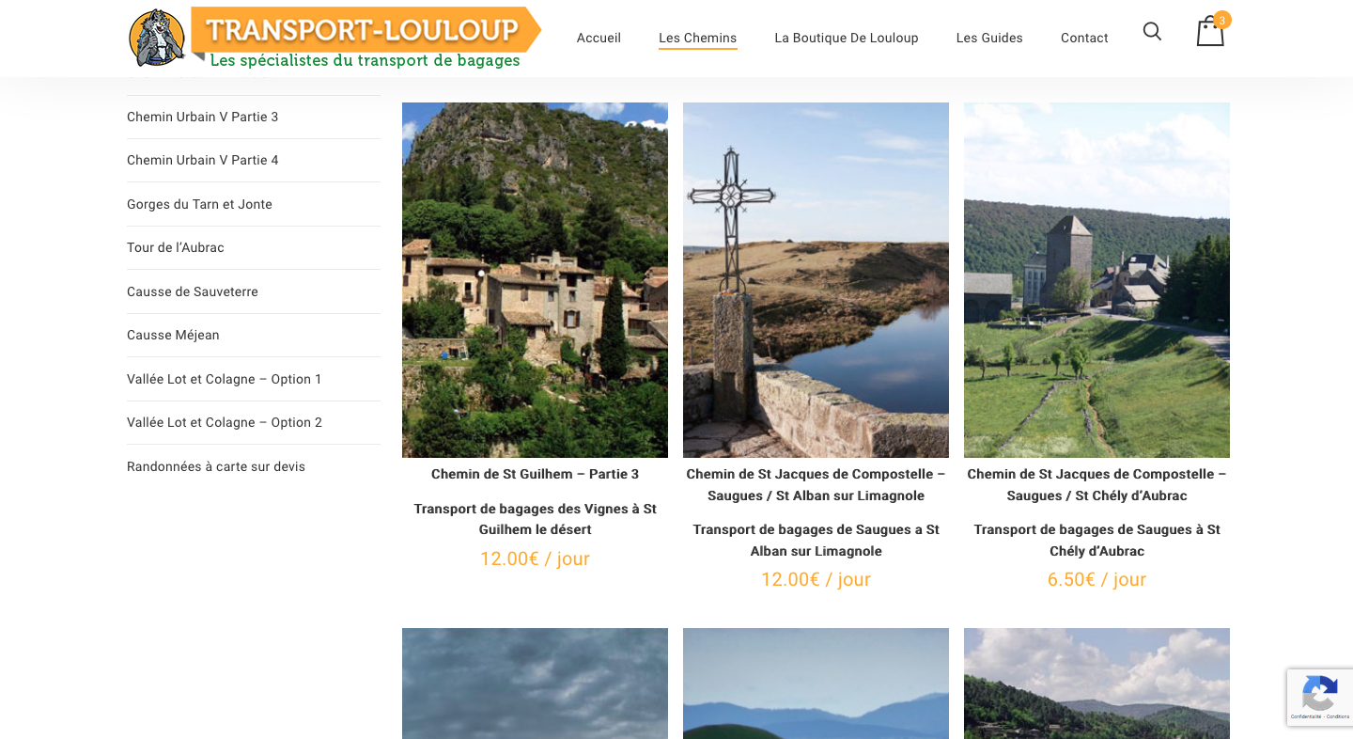The height and width of the screenshot is (739, 1353).
Task: Open the shopping bag cart icon
Action: pos(1210,30)
